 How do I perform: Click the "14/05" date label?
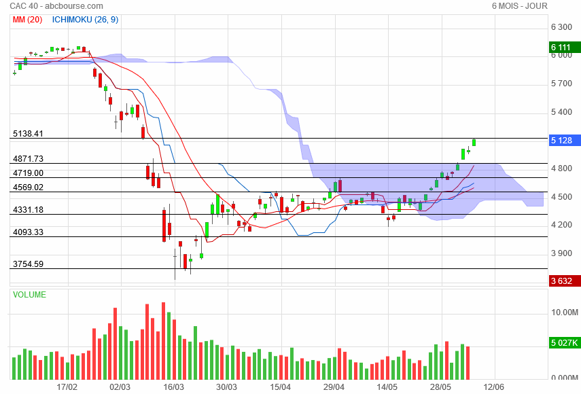(387, 387)
